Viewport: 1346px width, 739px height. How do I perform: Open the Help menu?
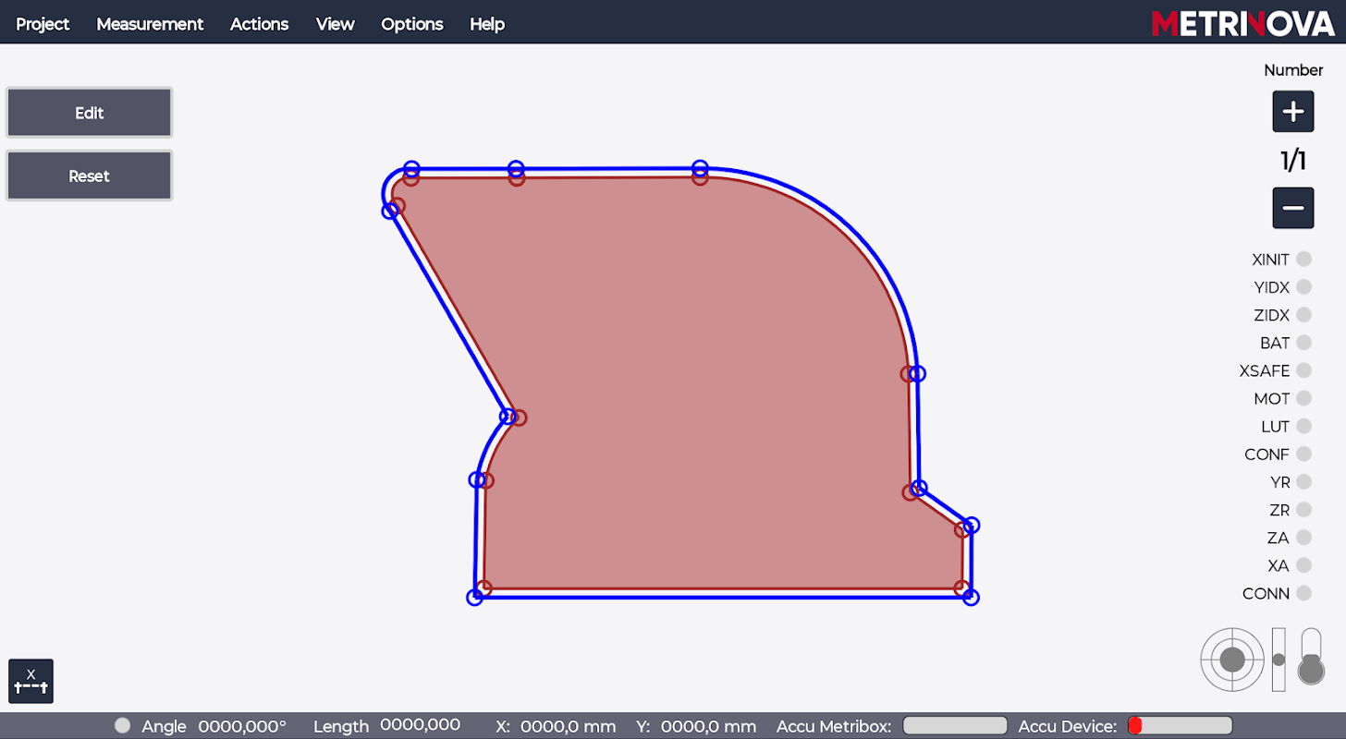coord(487,24)
